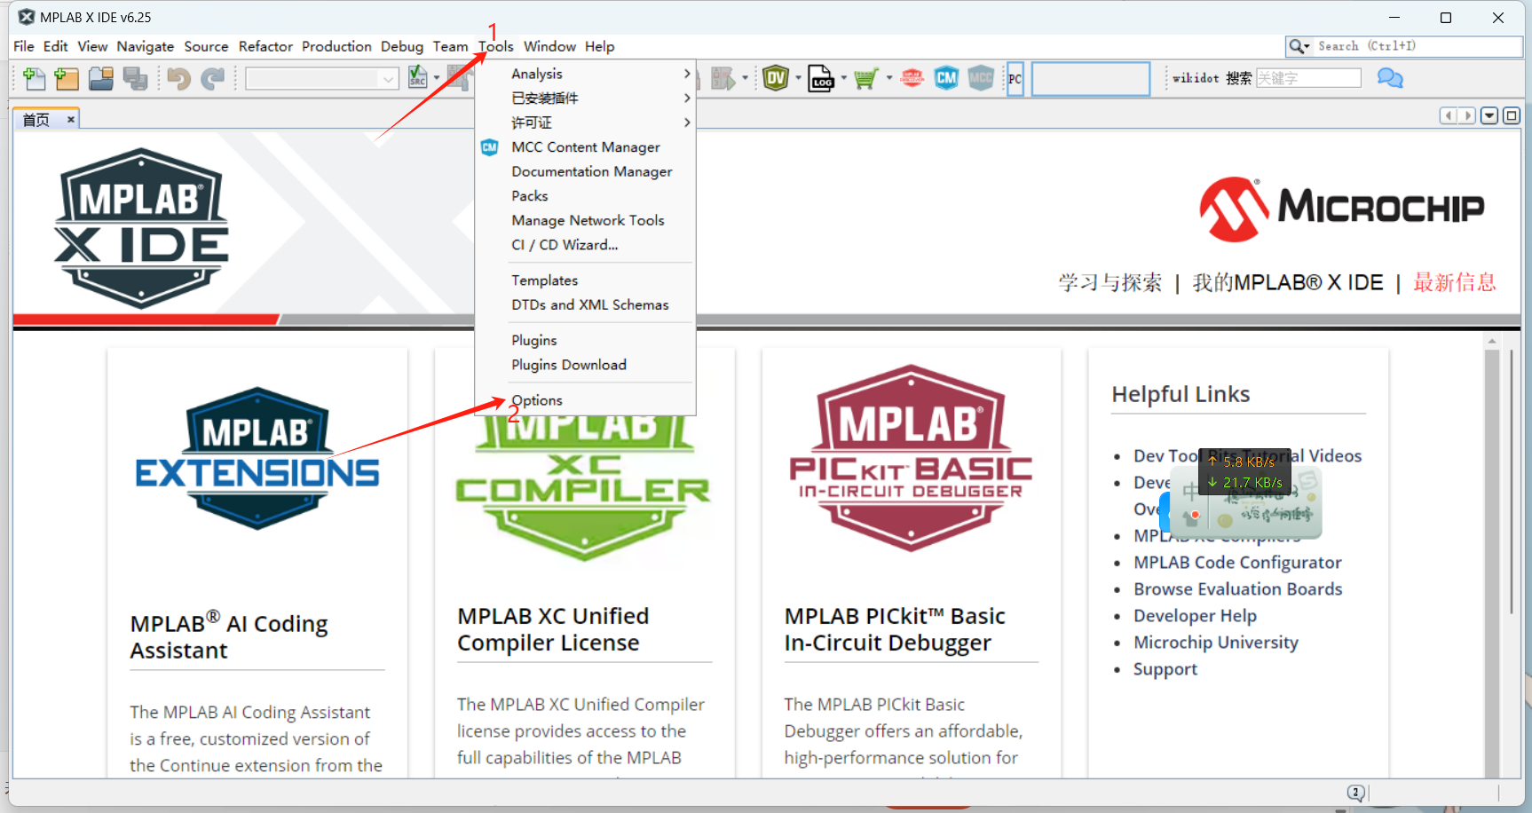Screen dimensions: 1532x813
Task: Open the Debug menu
Action: pos(402,46)
